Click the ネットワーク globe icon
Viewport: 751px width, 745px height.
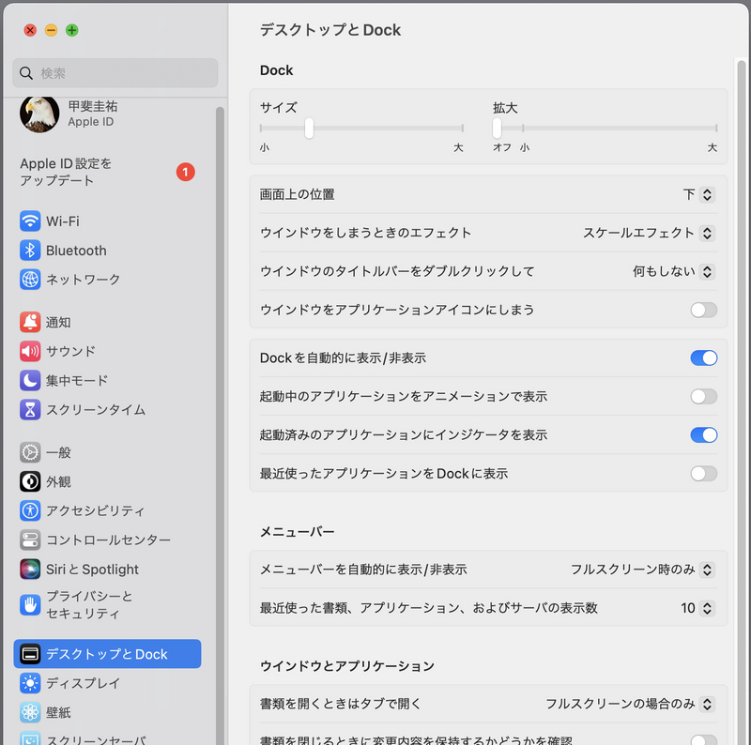coord(30,279)
